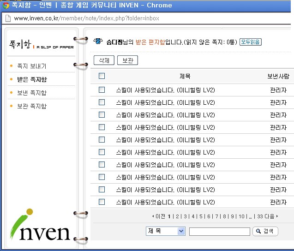Check the last message row checkbox
This screenshot has width=294, height=251.
pos(102,202)
